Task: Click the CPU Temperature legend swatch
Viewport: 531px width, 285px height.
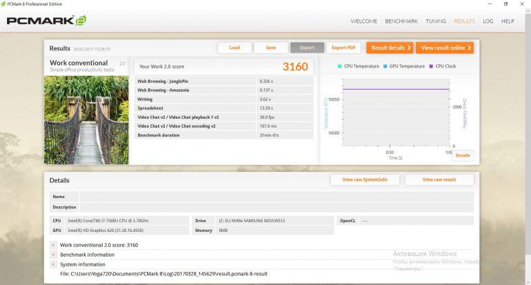Action: point(340,66)
